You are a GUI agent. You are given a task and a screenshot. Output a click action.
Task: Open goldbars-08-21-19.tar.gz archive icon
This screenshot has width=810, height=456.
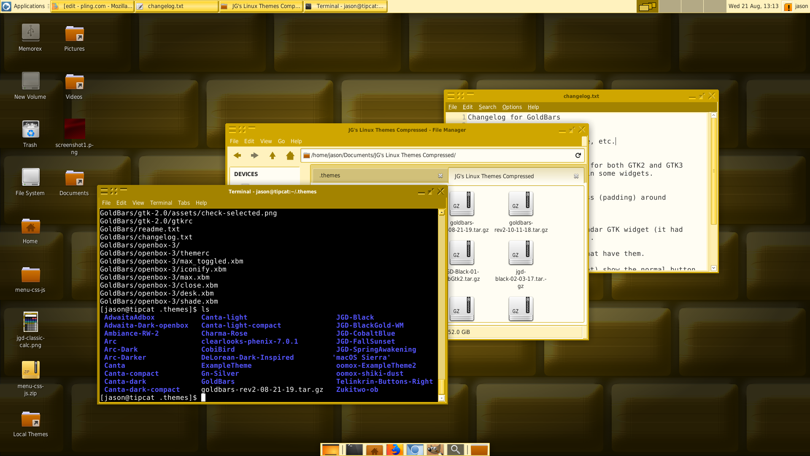[x=462, y=204]
